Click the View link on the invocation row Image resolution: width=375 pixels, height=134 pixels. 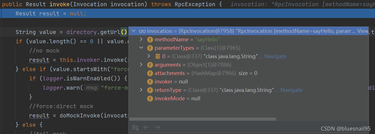pyautogui.click(x=363, y=31)
